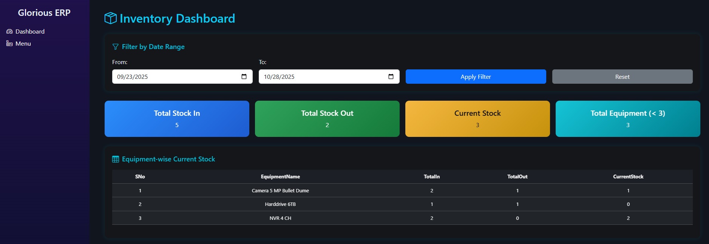Click the Dashboard gauge icon in sidebar
Viewport: 709px width, 244px height.
pyautogui.click(x=9, y=32)
